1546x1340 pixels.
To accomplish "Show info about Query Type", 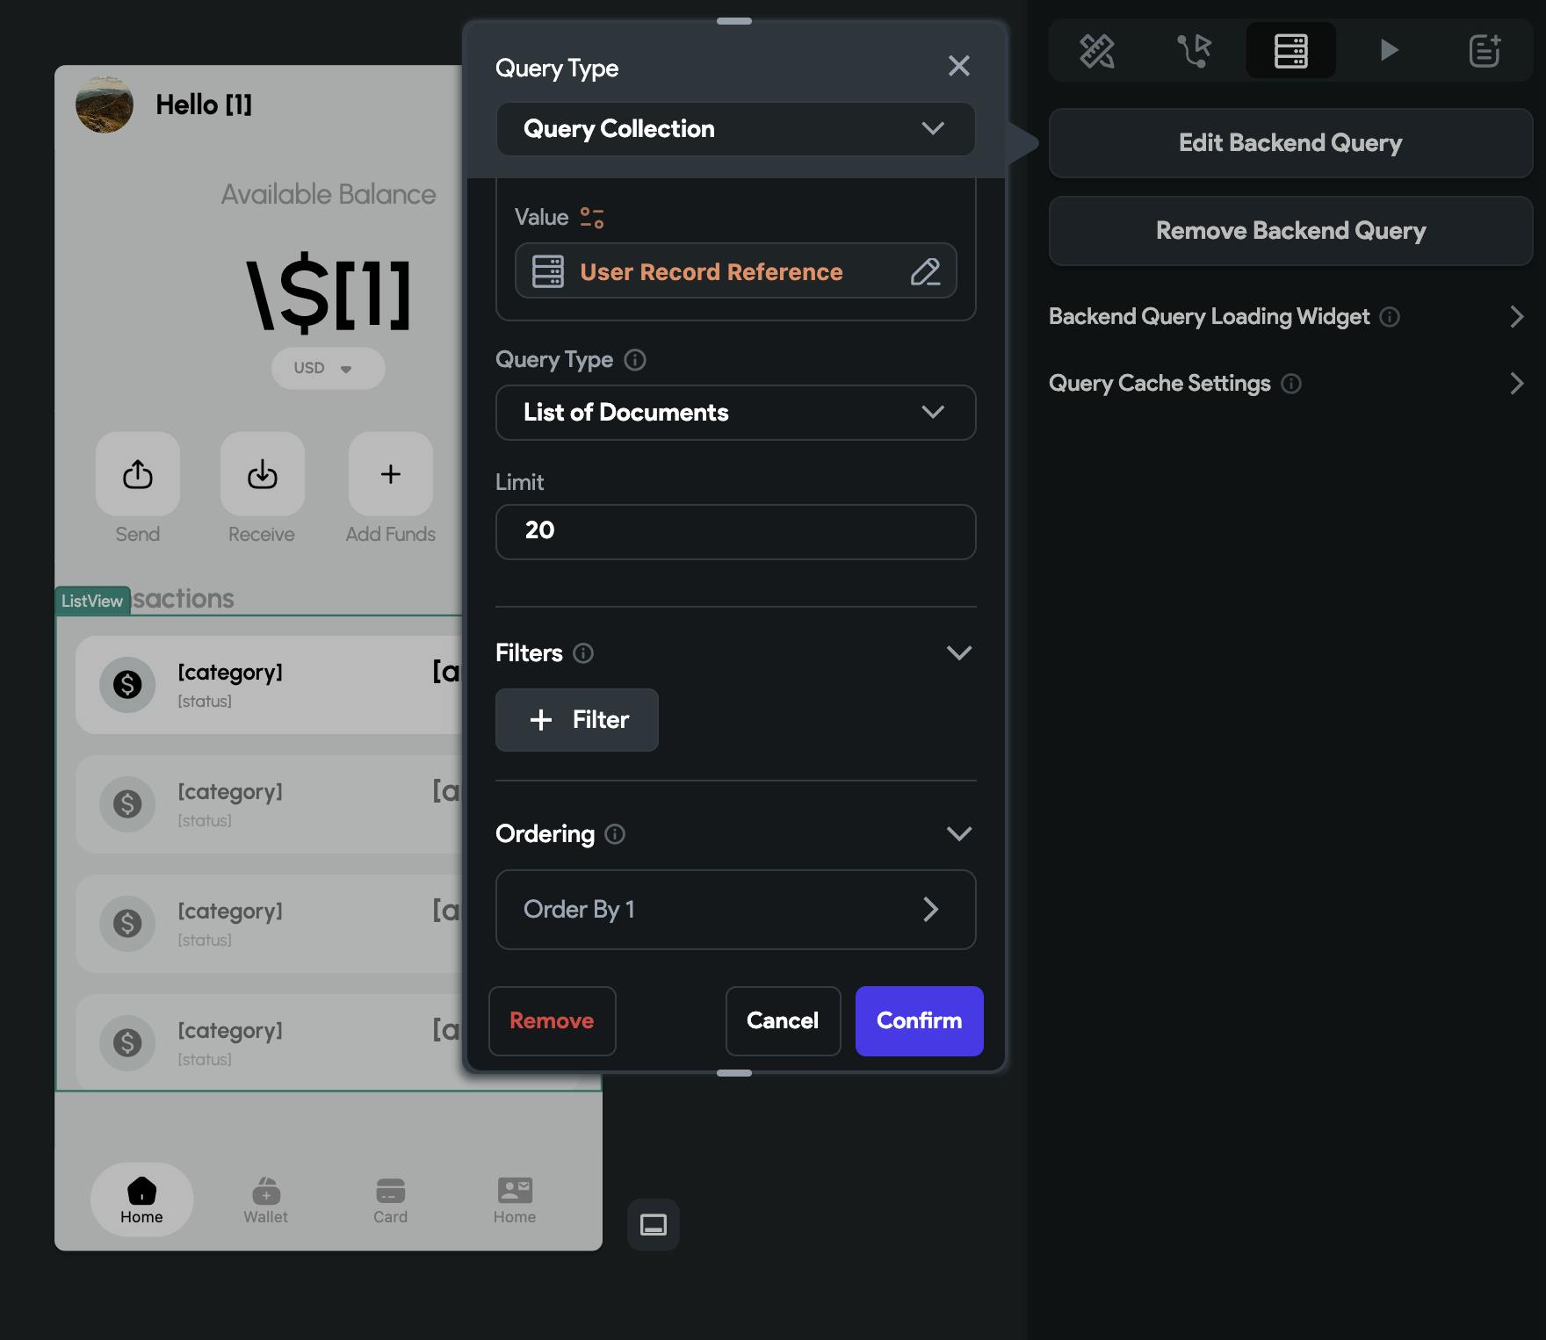I will 635,360.
